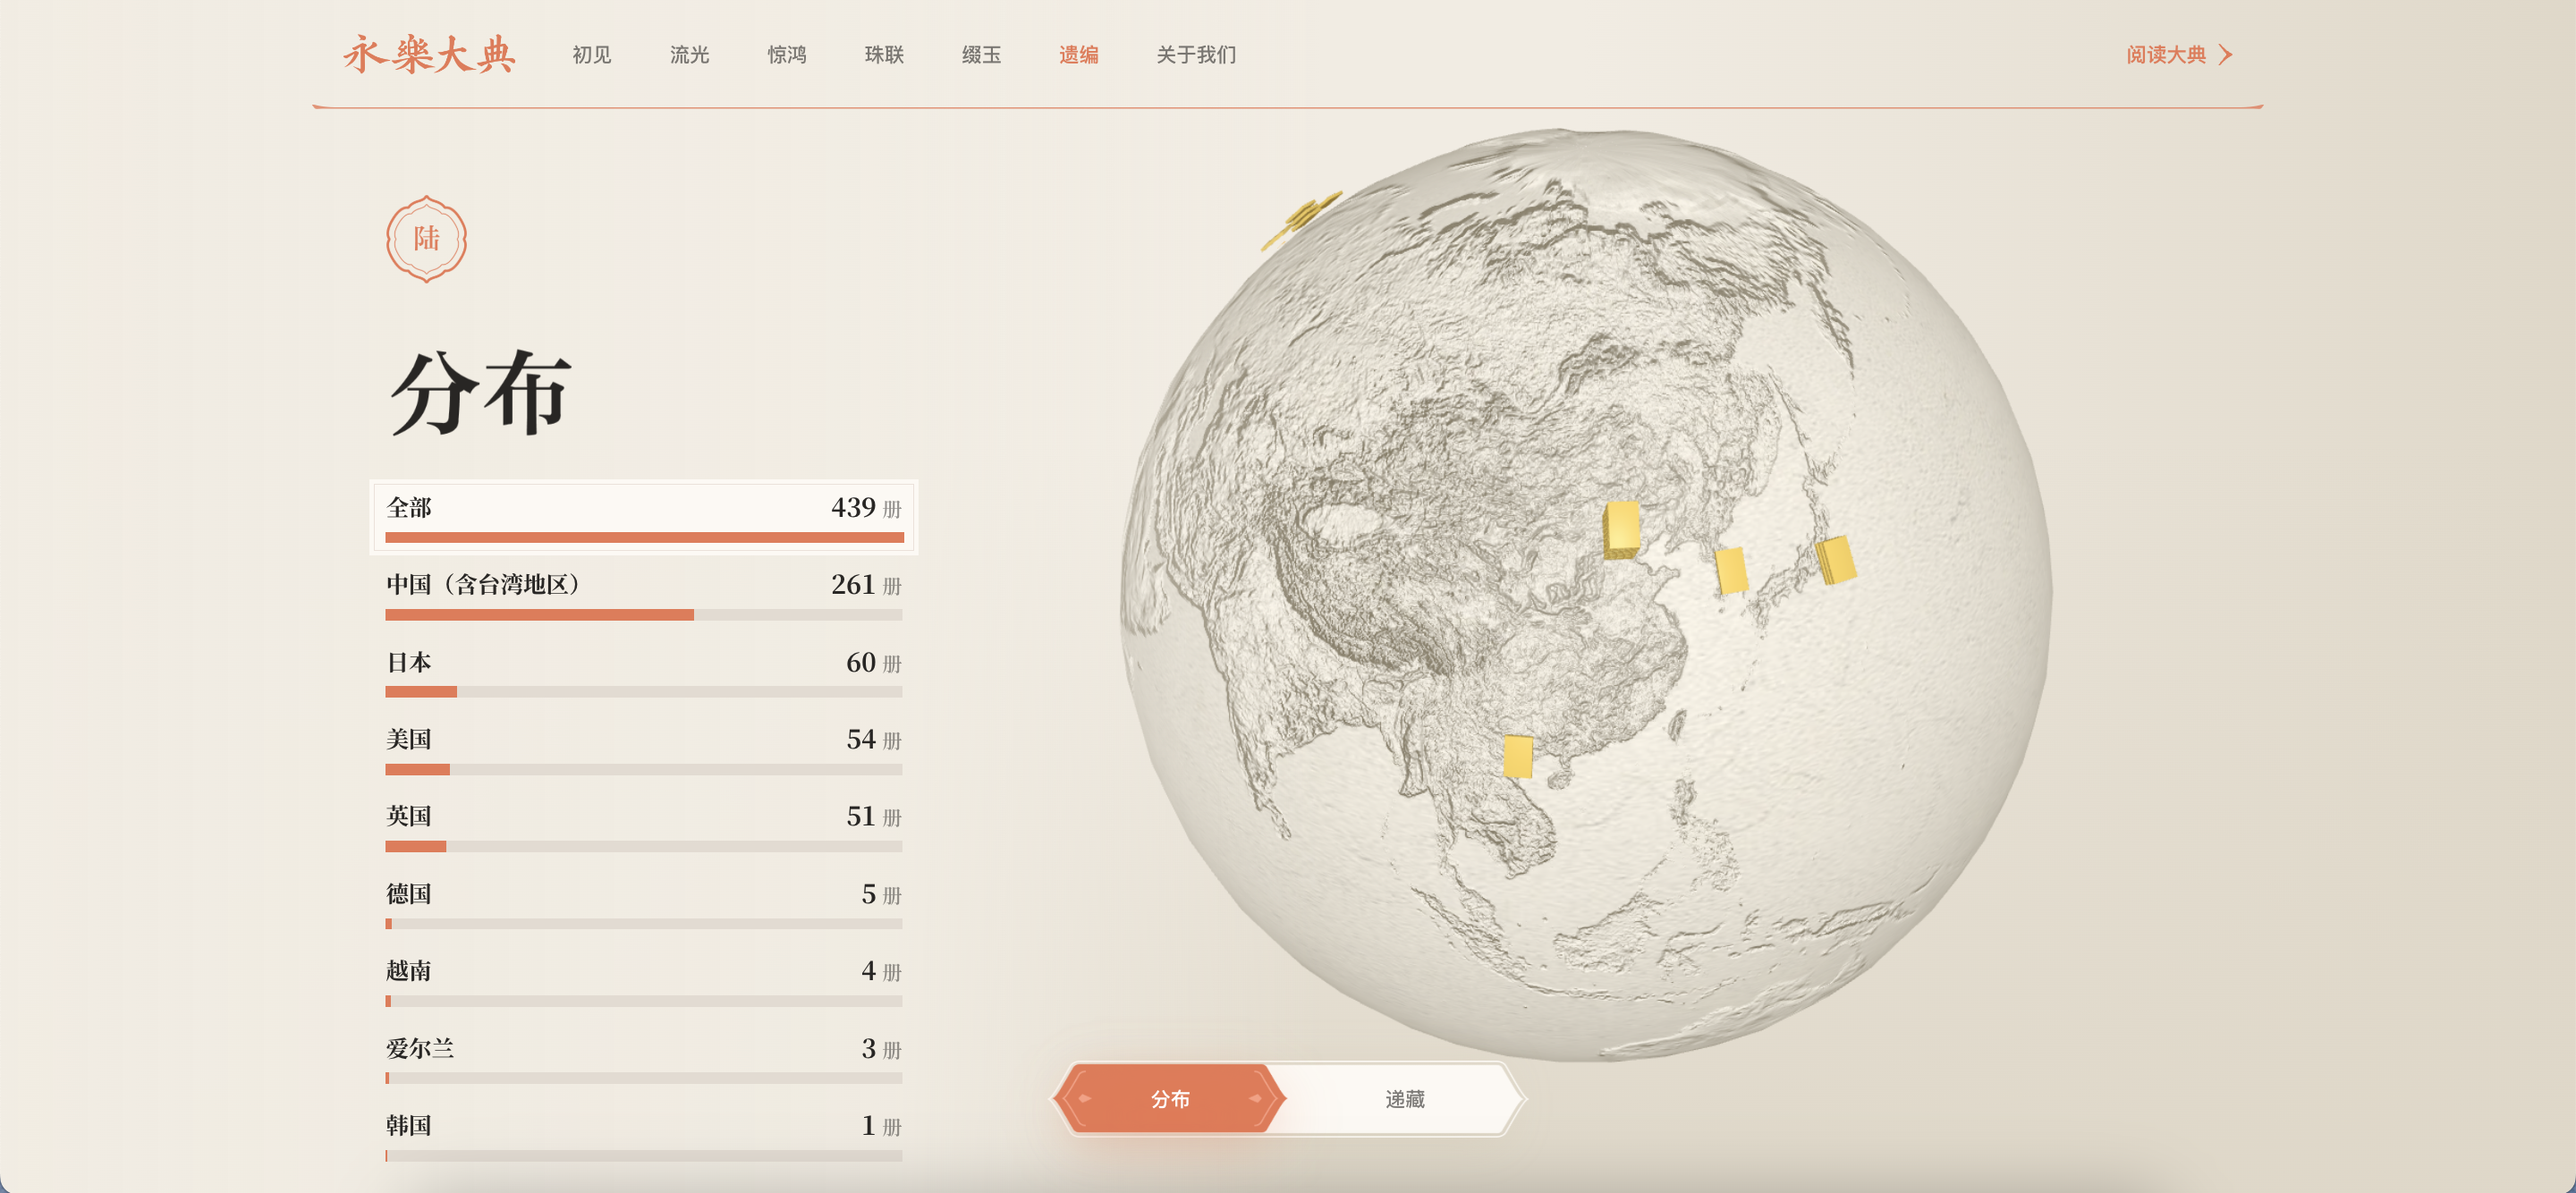Click the arrow next to 阅读大典
Image resolution: width=2576 pixels, height=1193 pixels.
click(x=2225, y=54)
